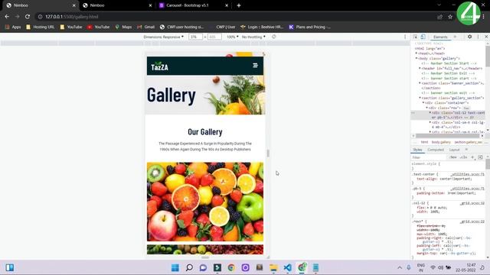Screen dimensions: 490x275
Task: Activate the inspect element picker in DevTools
Action: tap(415, 37)
